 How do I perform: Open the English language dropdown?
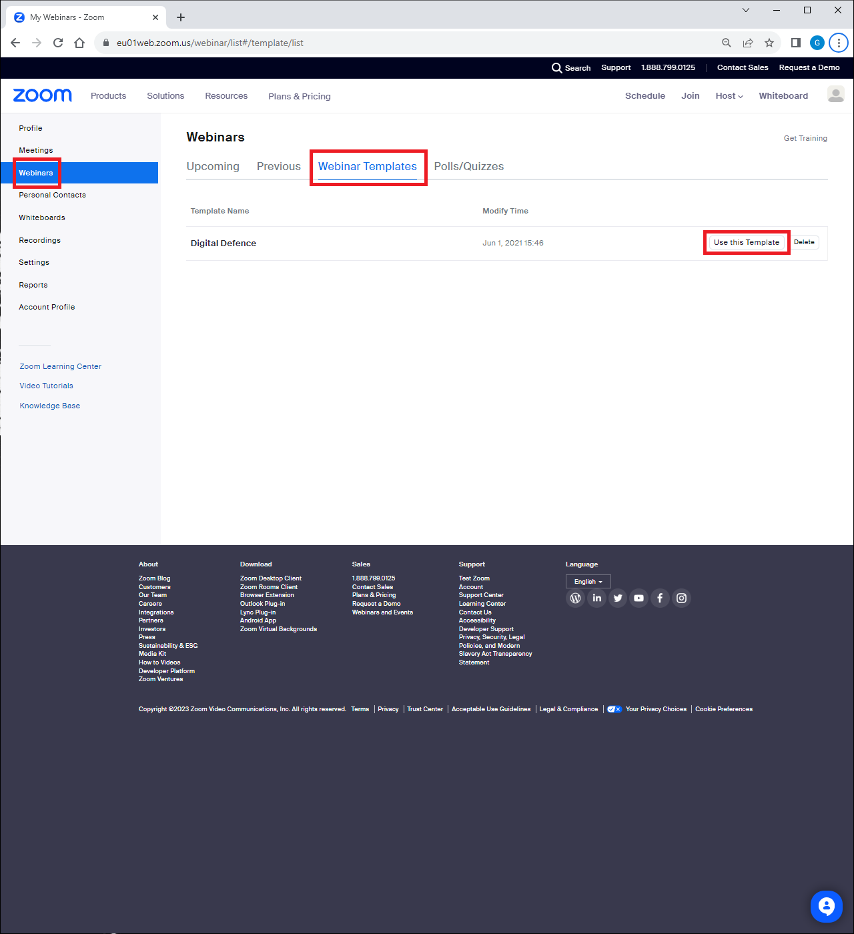[x=588, y=582]
